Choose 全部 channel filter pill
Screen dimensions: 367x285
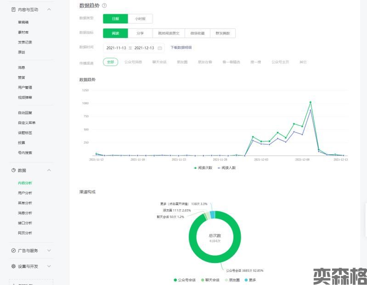tap(110, 61)
